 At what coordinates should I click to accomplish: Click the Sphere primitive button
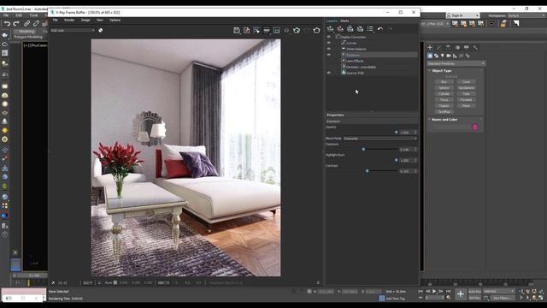point(444,87)
